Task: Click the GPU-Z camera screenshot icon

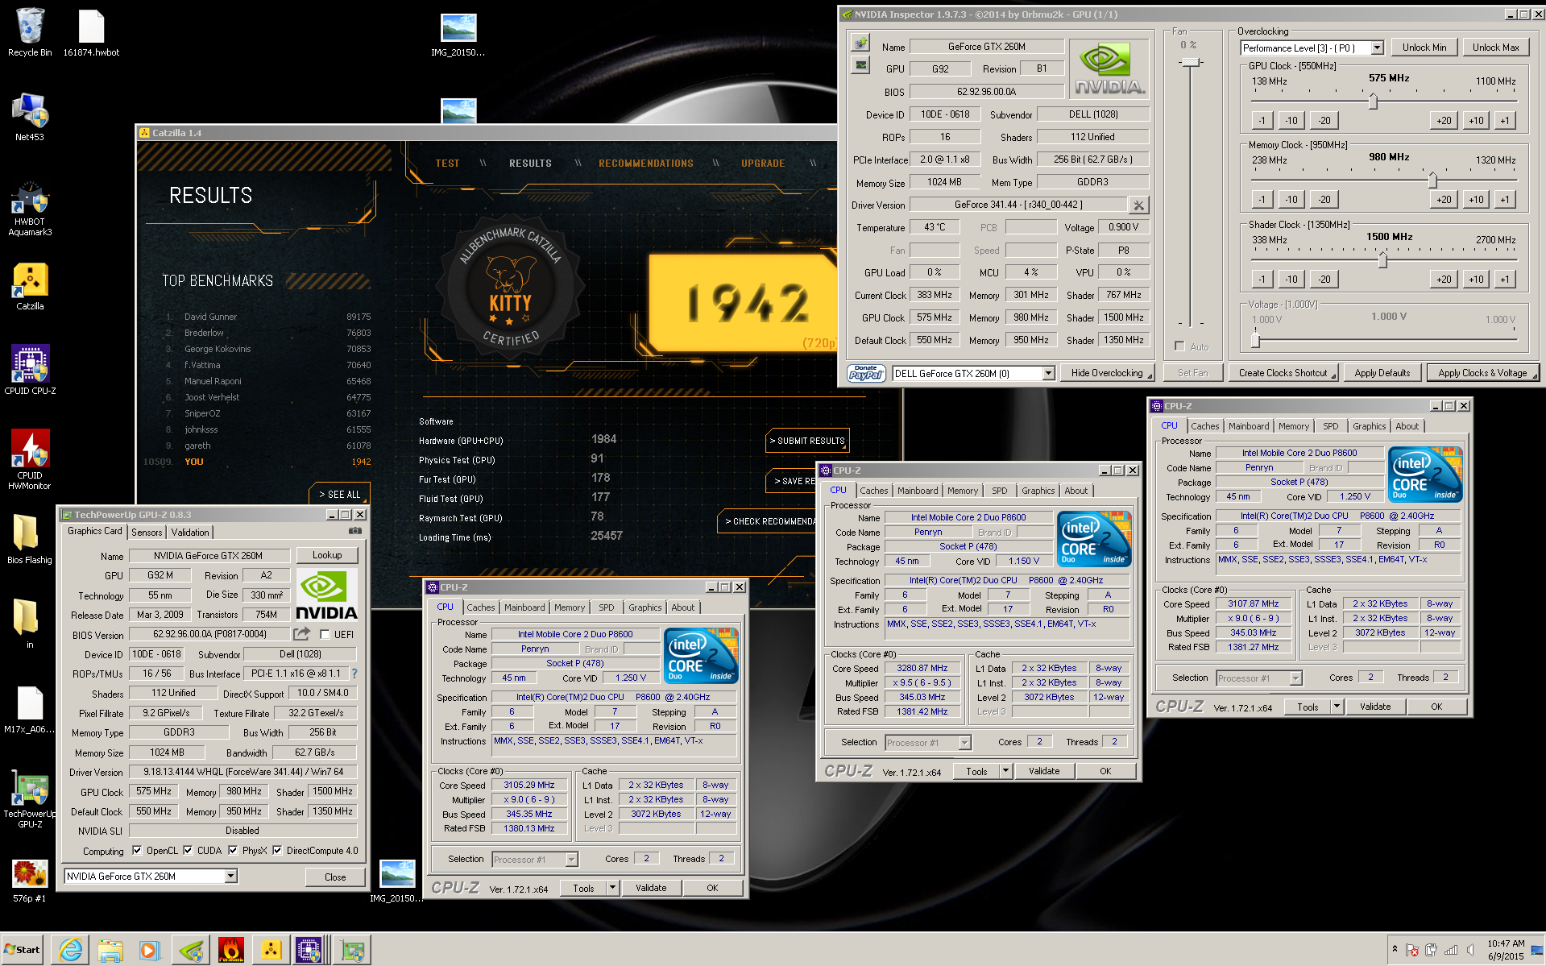Action: (x=355, y=531)
